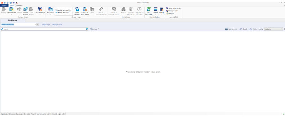Click 'Selected: 0 projects' status entry
285x118 pixels.
point(20,114)
